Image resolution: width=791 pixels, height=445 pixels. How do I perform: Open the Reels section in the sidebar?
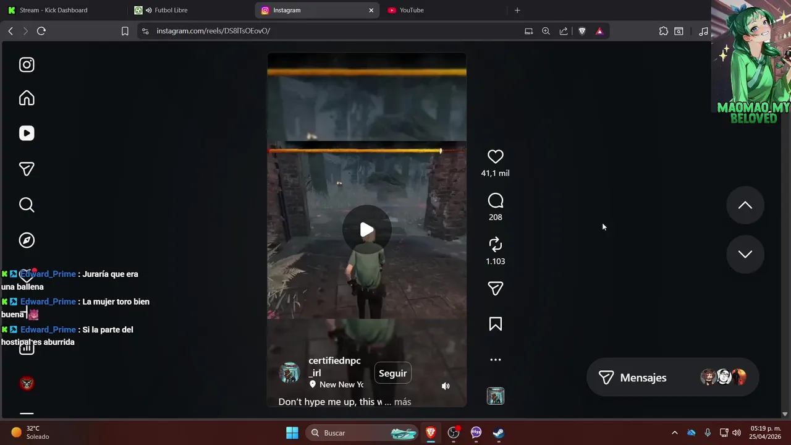[x=27, y=133]
